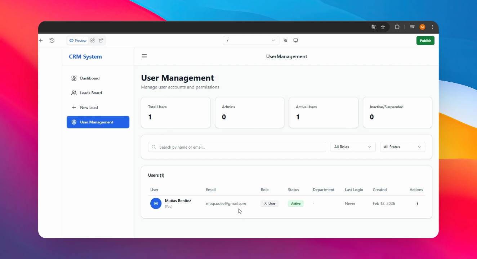Switch to the grid dashboard view icon
This screenshot has width=477, height=259.
pos(93,41)
